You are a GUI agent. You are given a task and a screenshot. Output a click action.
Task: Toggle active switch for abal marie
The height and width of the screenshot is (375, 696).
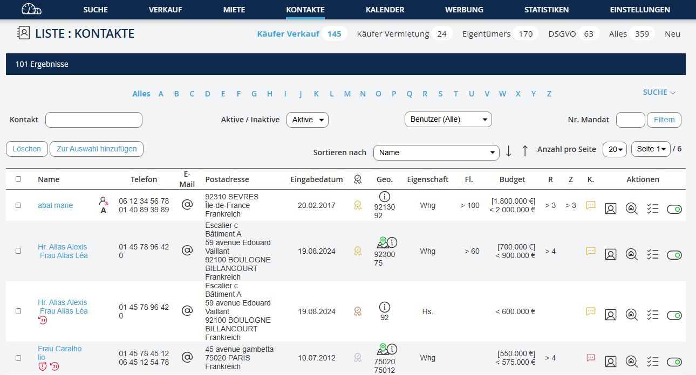[674, 209]
